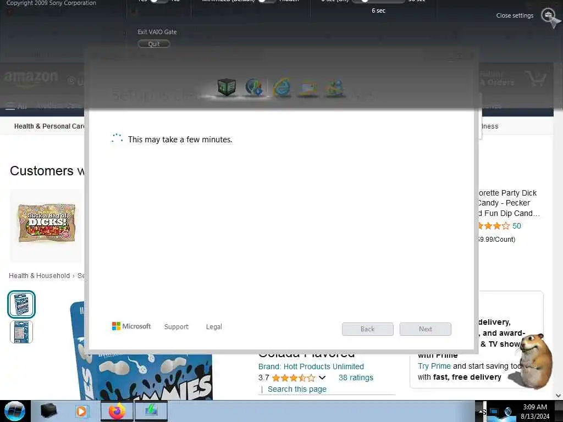Screen dimensions: 563x422
Task: Click the Close settings label
Action: (x=515, y=15)
